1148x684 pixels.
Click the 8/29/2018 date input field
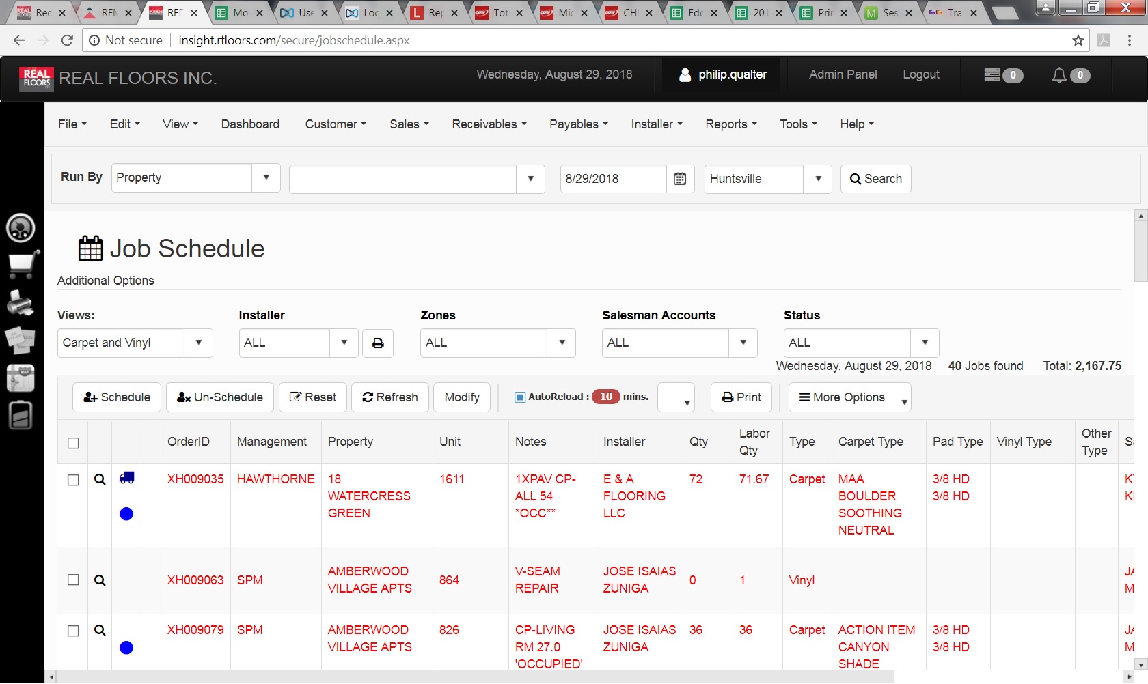tap(614, 179)
